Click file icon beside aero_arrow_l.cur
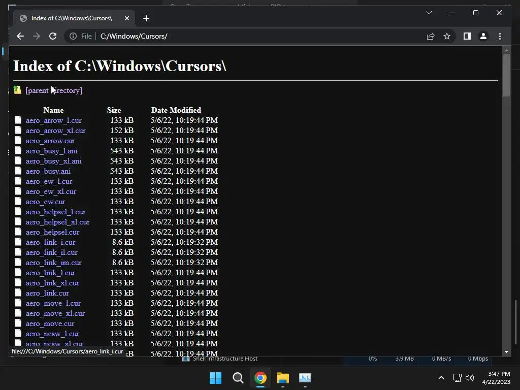This screenshot has width=520, height=390. (x=18, y=120)
